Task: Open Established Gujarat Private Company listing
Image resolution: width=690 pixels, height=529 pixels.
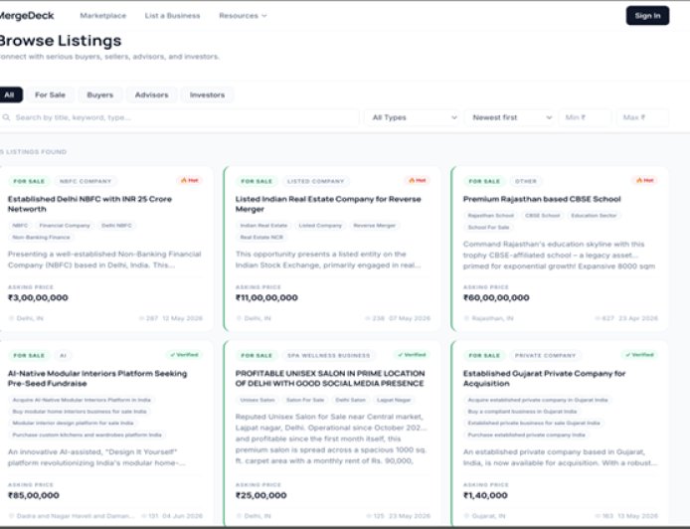Action: point(544,378)
